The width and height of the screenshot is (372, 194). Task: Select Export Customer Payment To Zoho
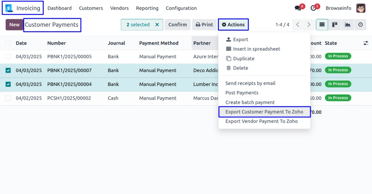pyautogui.click(x=264, y=112)
